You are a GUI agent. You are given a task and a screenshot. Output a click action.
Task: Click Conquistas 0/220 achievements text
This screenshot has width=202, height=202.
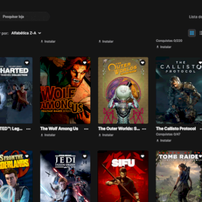[169, 40]
